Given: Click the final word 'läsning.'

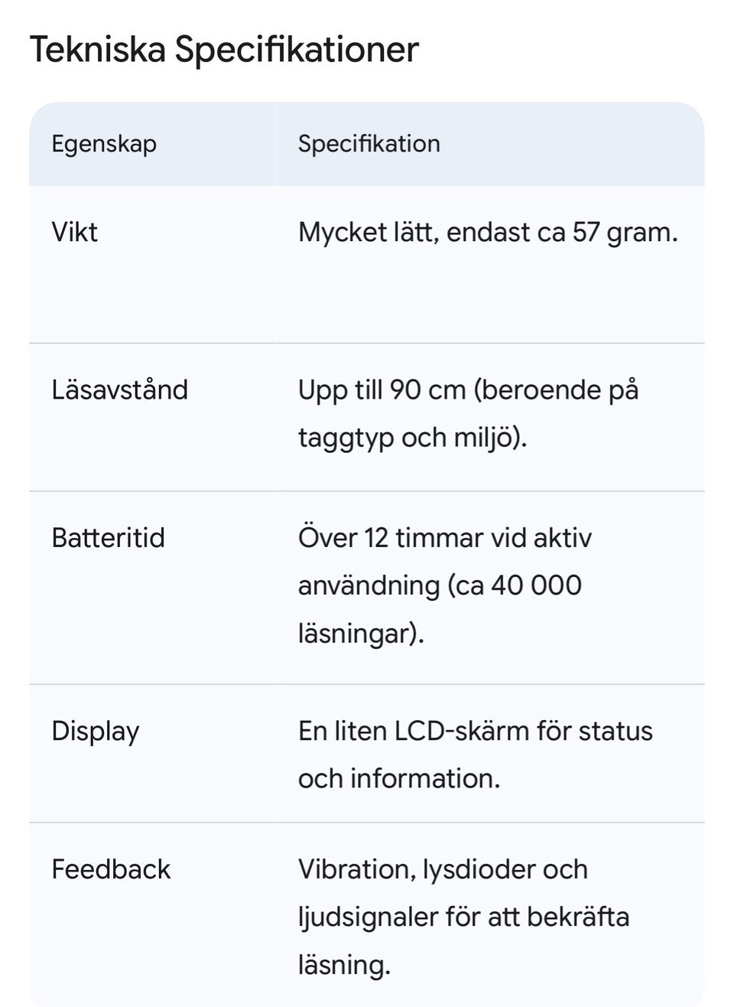Looking at the screenshot, I should point(344,964).
